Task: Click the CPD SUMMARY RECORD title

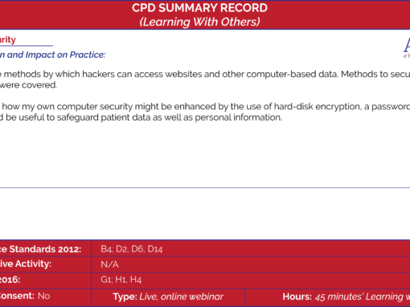Action: [199, 8]
